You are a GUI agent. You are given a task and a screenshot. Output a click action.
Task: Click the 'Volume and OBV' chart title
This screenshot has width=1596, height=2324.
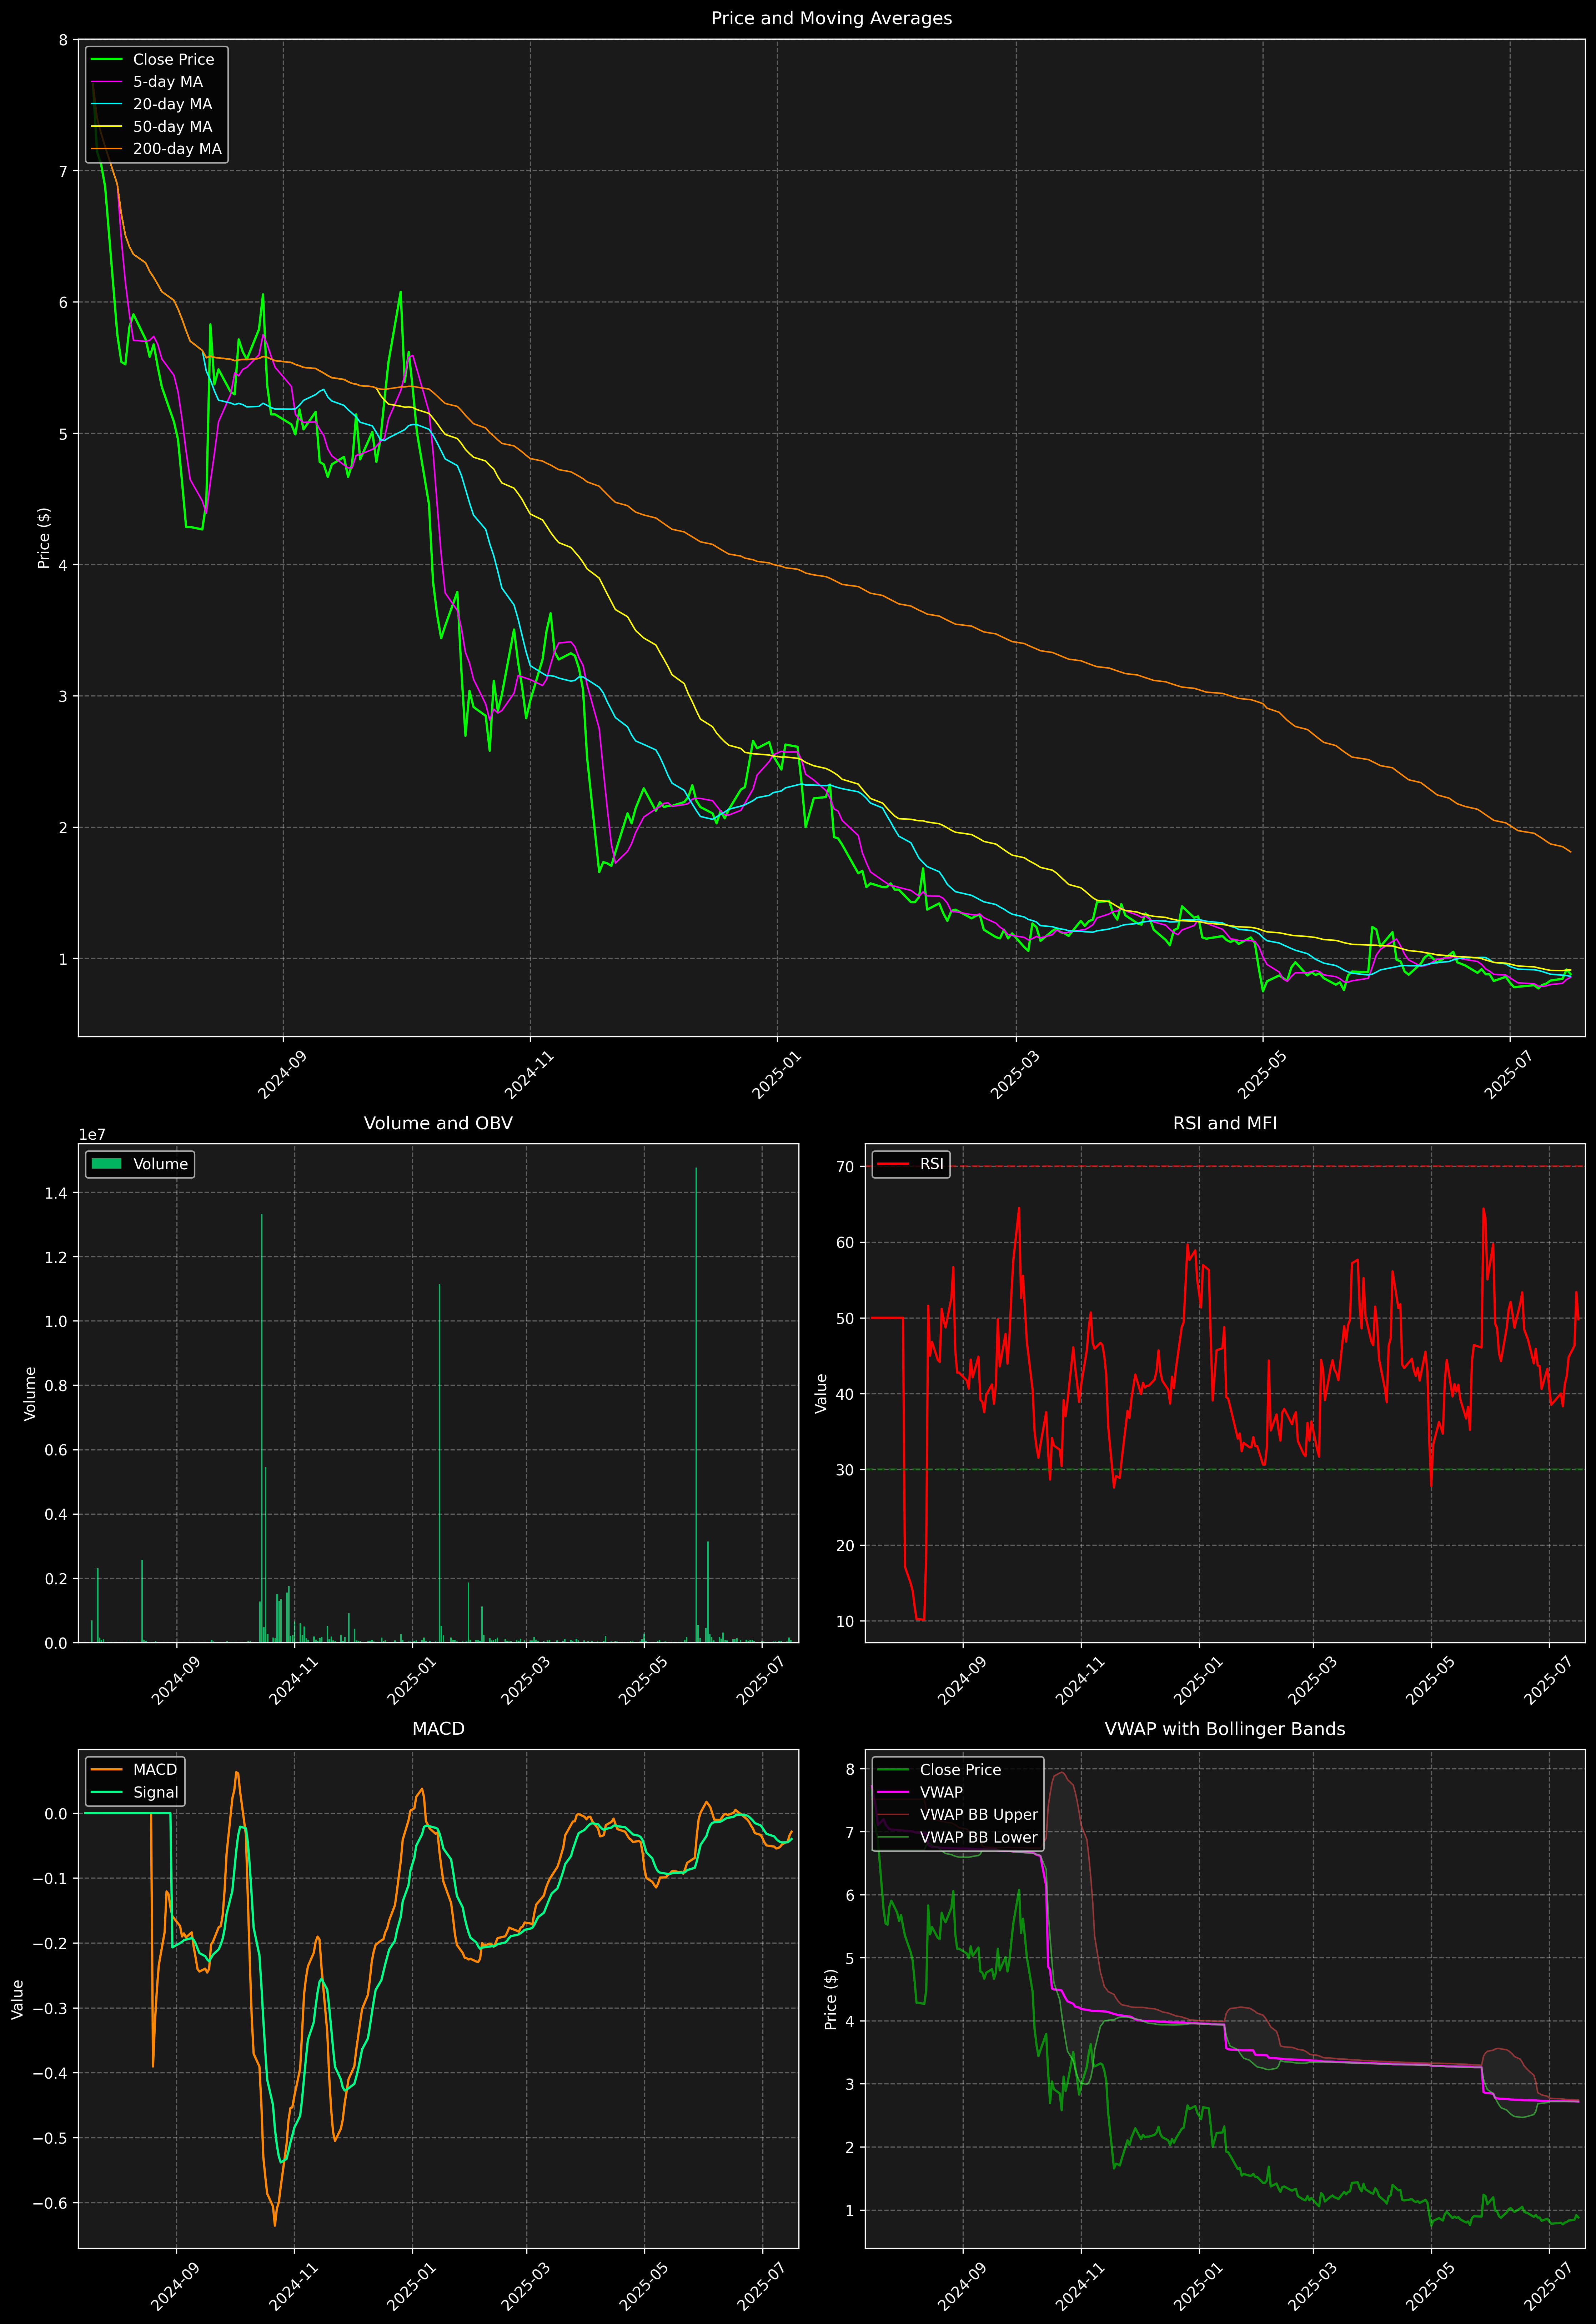click(438, 1123)
